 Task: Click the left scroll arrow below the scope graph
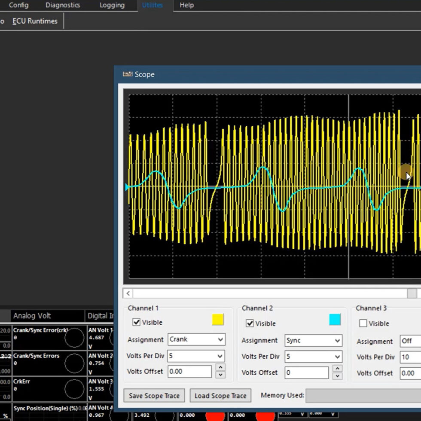pyautogui.click(x=128, y=293)
